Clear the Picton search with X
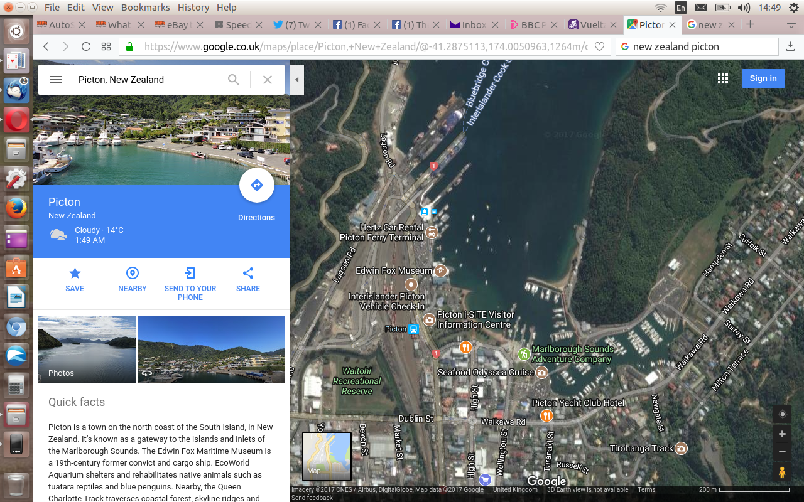 click(x=268, y=80)
